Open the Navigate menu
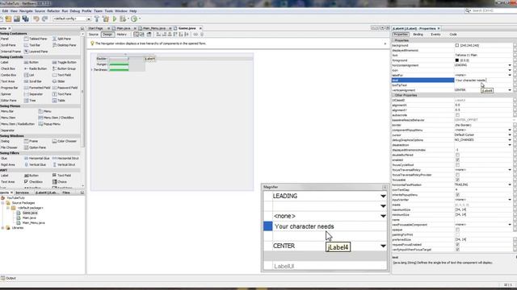517x290 pixels. tap(26, 10)
